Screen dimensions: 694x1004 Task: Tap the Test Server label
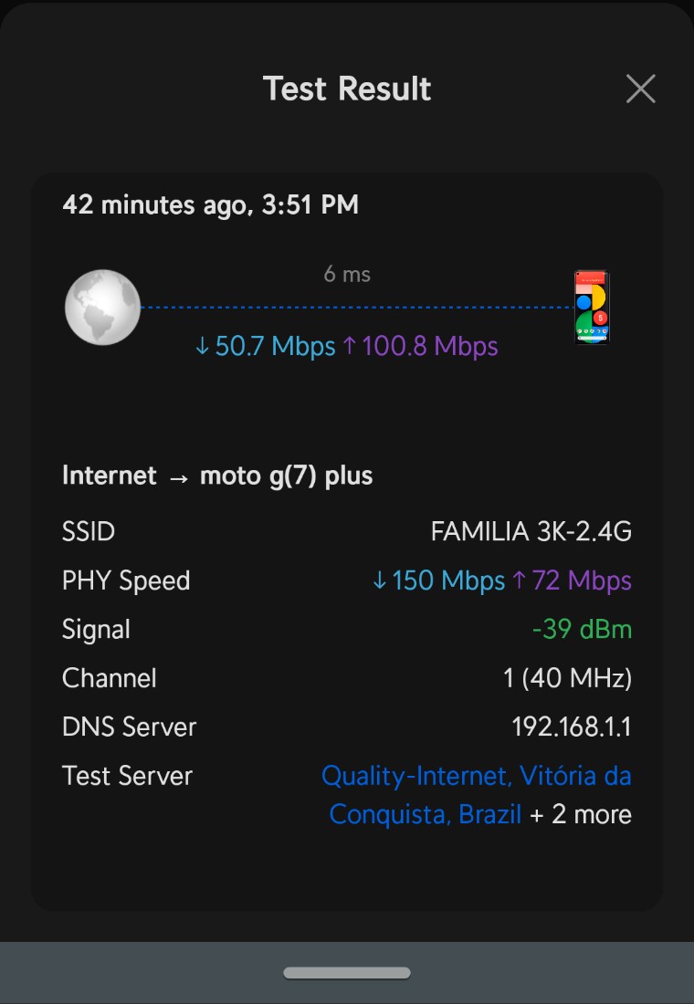click(x=127, y=777)
